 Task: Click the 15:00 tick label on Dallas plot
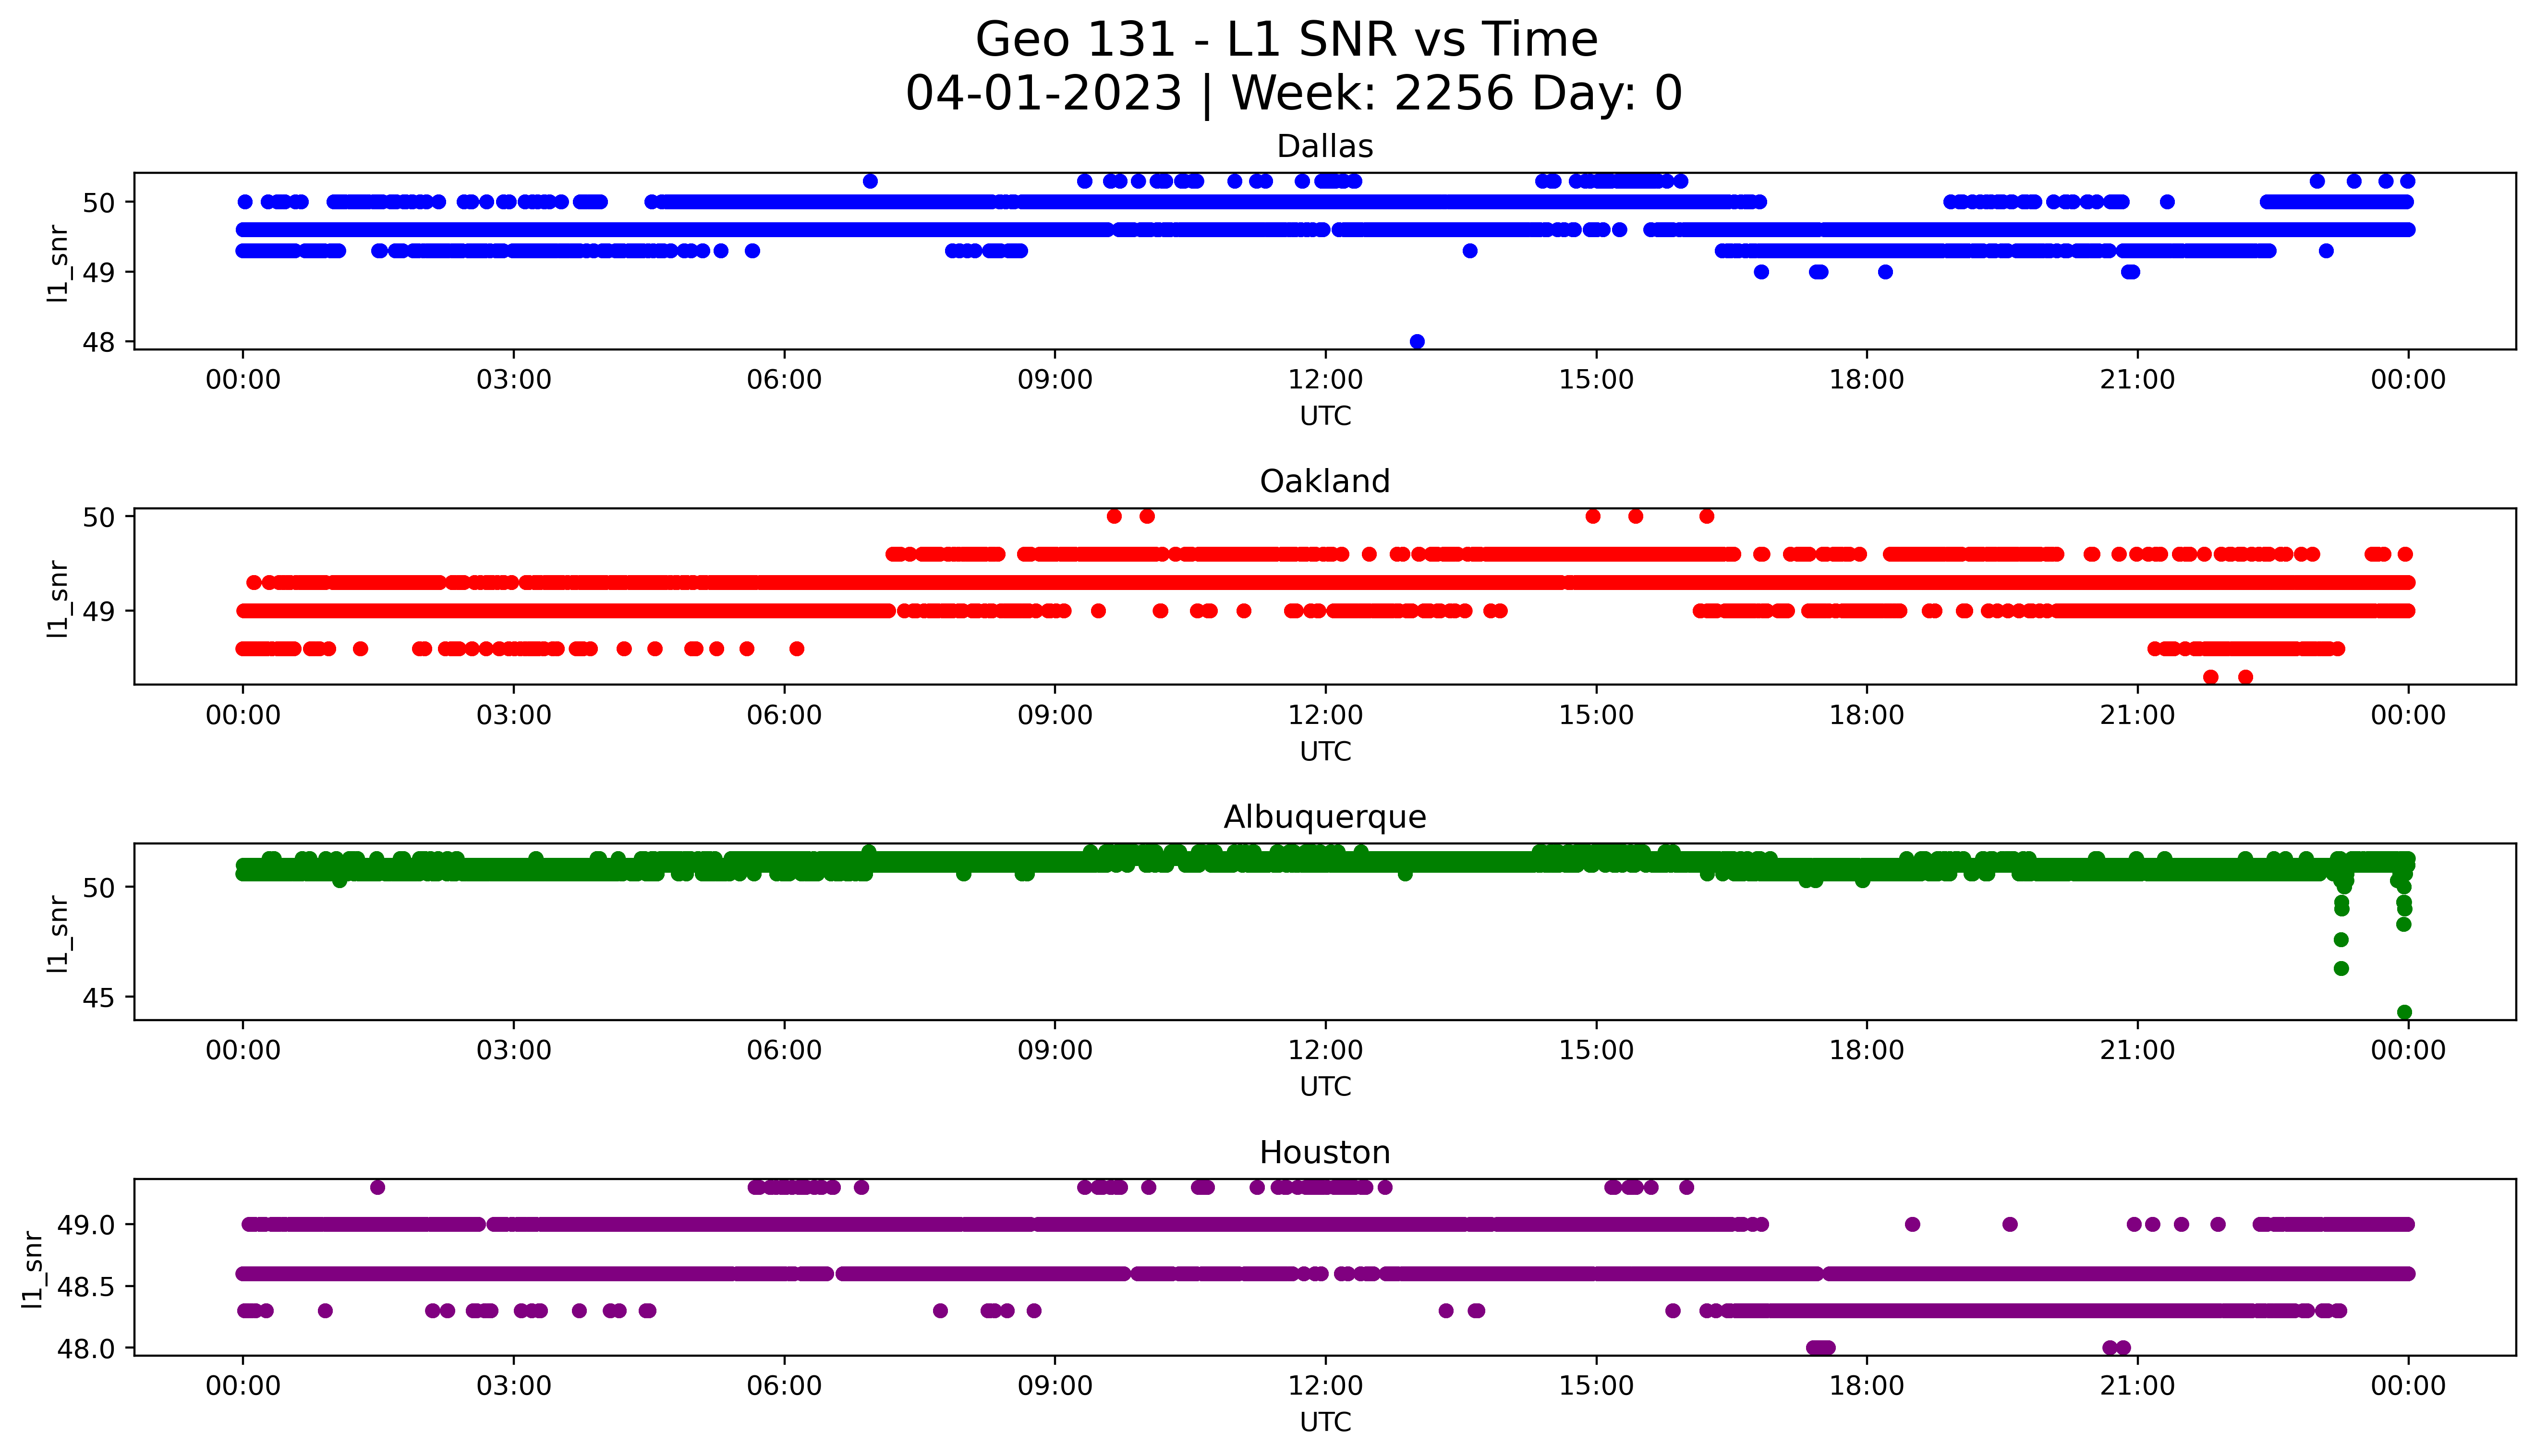tap(1596, 381)
